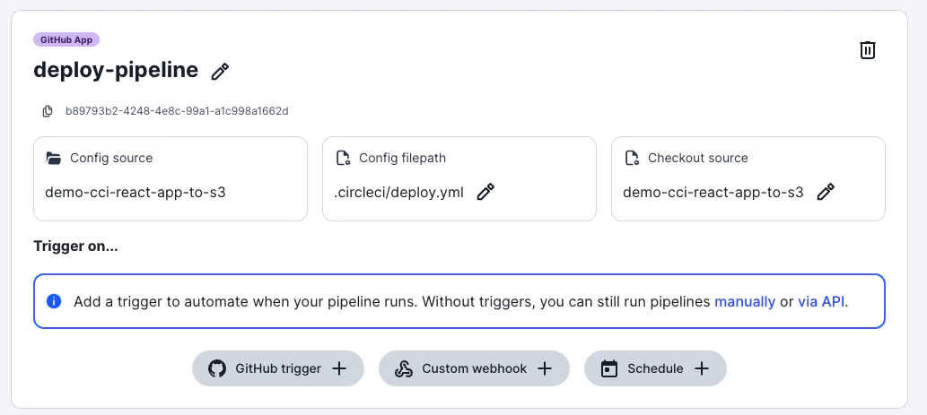Delete pipeline using the trash icon
Screen dimensions: 927x415
click(x=867, y=50)
